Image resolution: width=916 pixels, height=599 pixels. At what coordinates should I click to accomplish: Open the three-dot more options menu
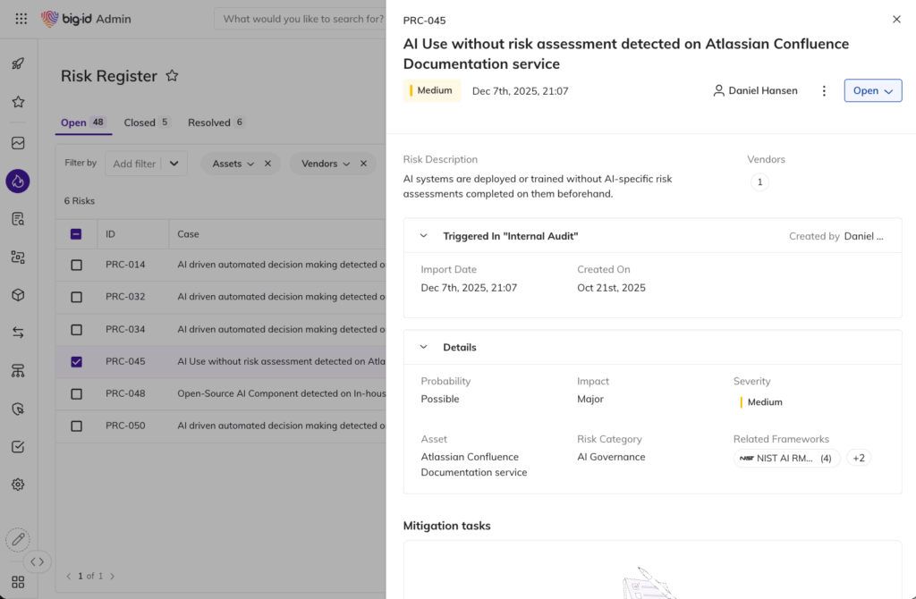pyautogui.click(x=824, y=90)
